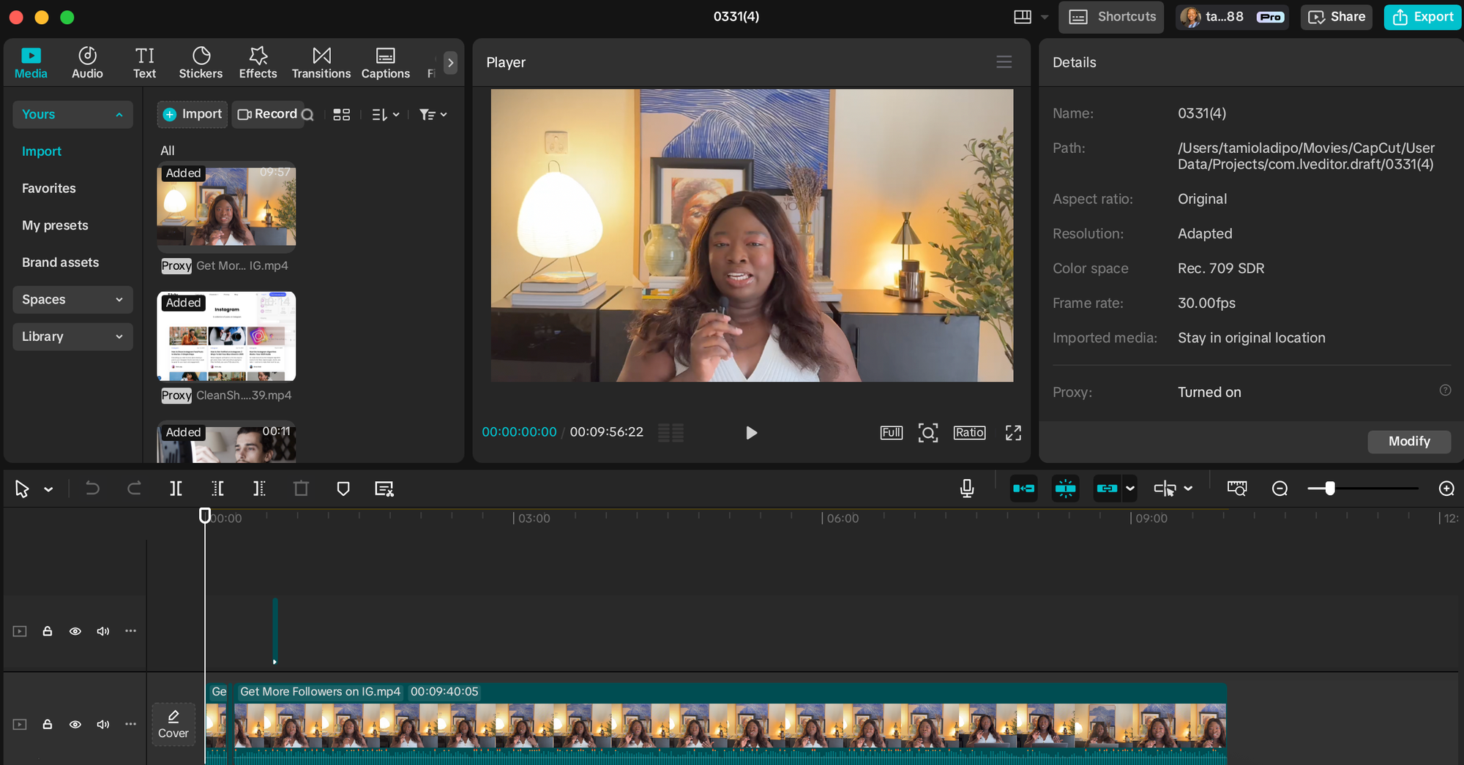
Task: Click the Modify button in Details
Action: click(x=1409, y=442)
